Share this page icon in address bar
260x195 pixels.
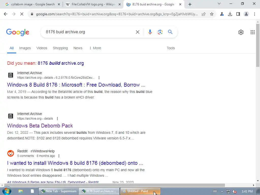point(204,14)
